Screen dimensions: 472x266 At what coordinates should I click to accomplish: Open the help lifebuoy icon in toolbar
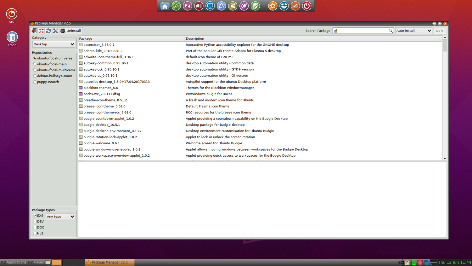pyautogui.click(x=41, y=31)
